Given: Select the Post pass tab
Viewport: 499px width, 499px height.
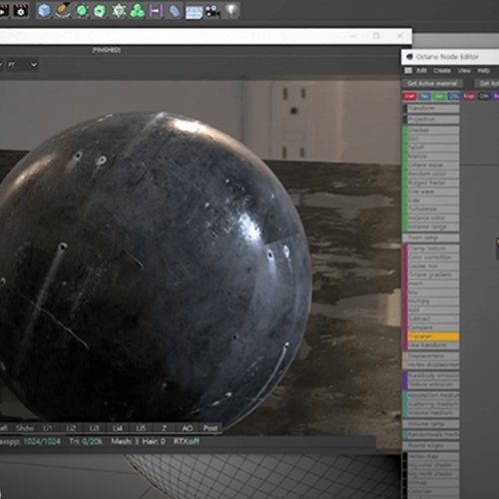Looking at the screenshot, I should 211,428.
